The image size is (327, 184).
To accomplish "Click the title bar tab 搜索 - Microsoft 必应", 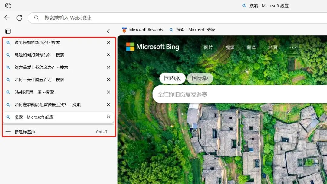I will pos(265,6).
